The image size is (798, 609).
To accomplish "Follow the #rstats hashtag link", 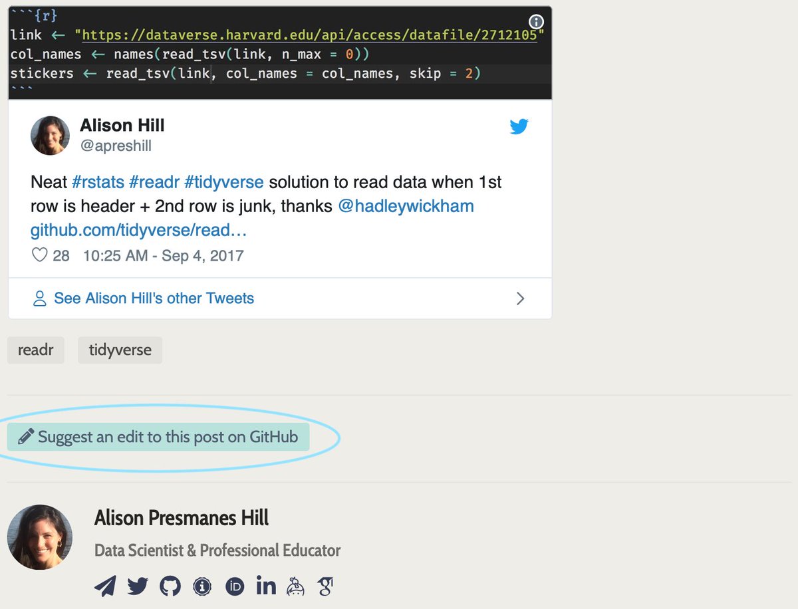I will [x=98, y=182].
